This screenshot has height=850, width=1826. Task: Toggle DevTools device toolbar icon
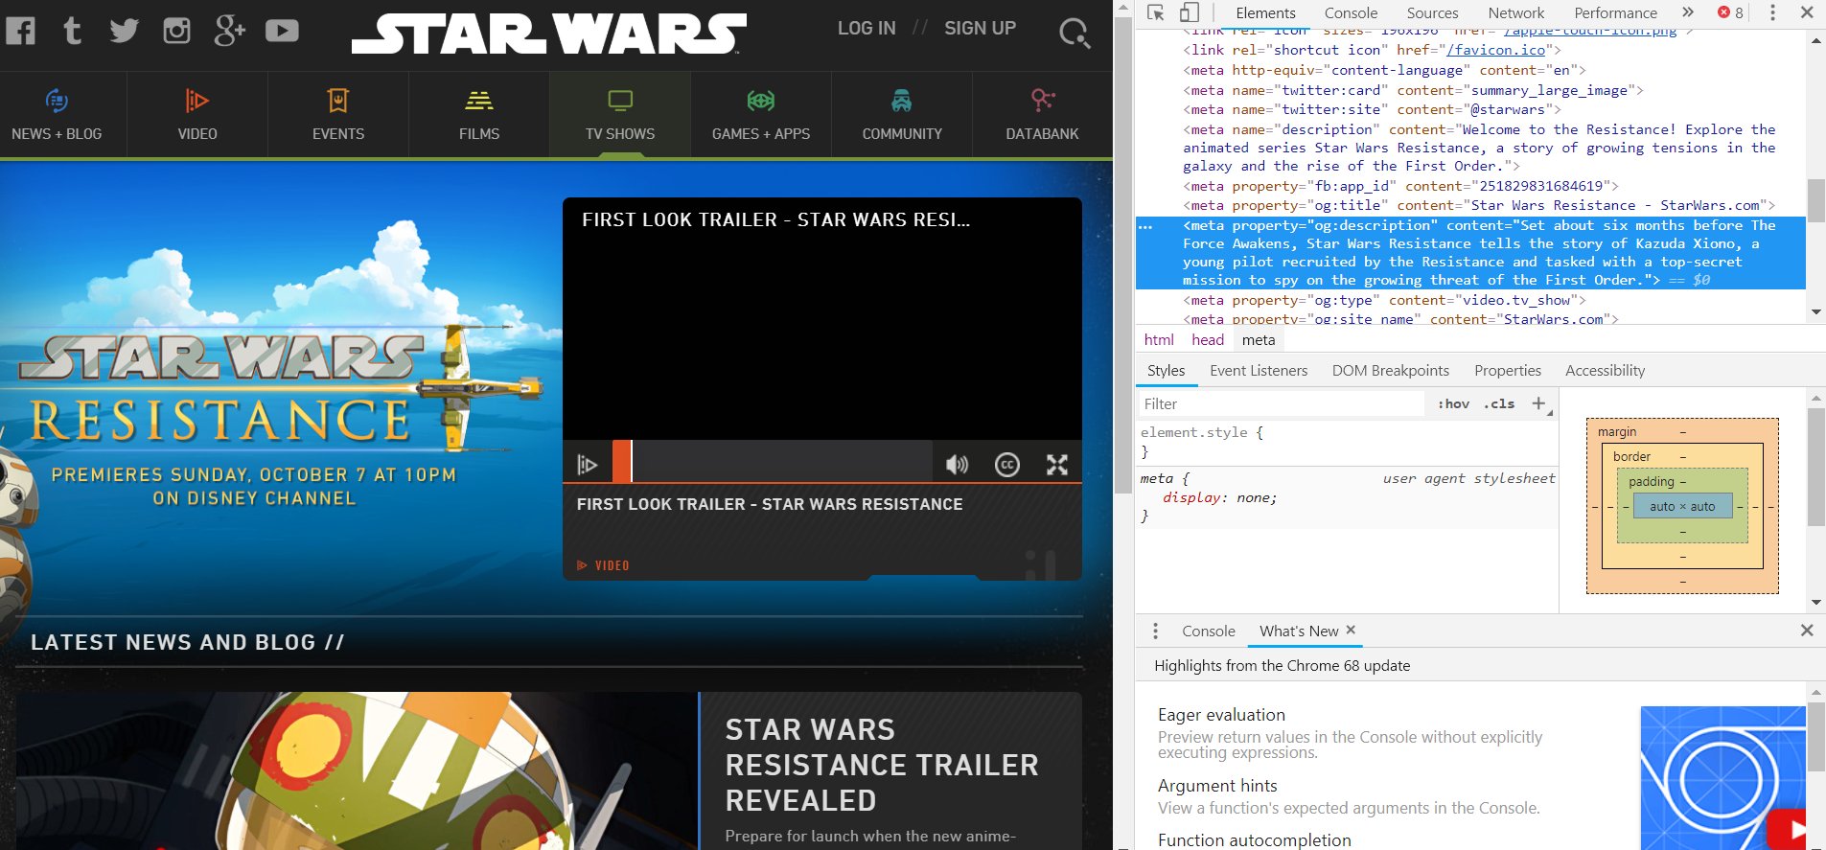point(1190,12)
